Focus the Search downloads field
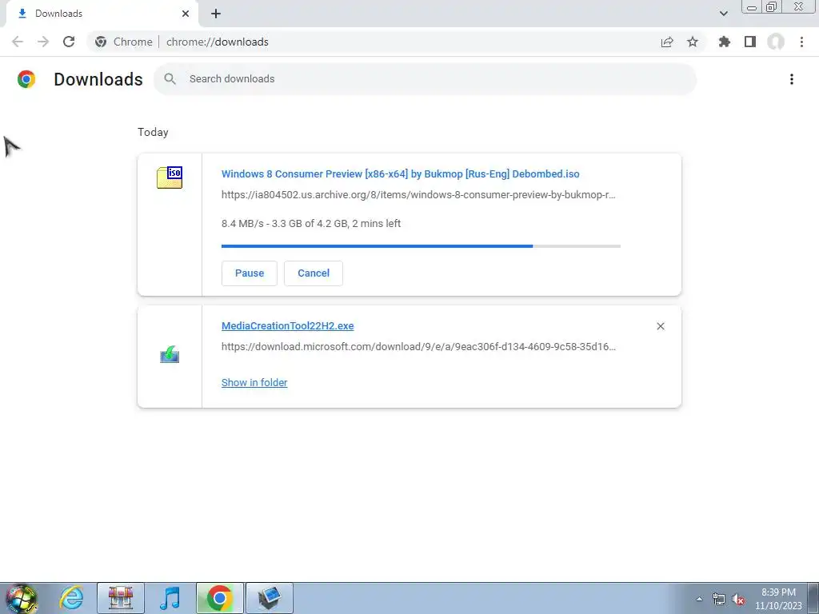 tap(425, 79)
